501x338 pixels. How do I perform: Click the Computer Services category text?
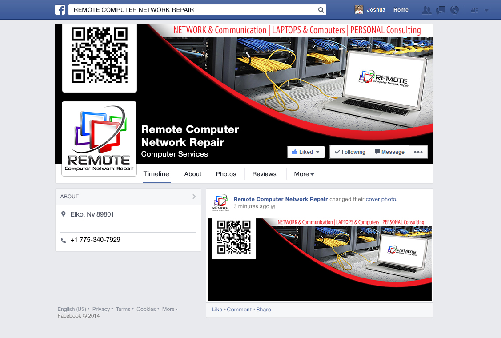click(174, 154)
